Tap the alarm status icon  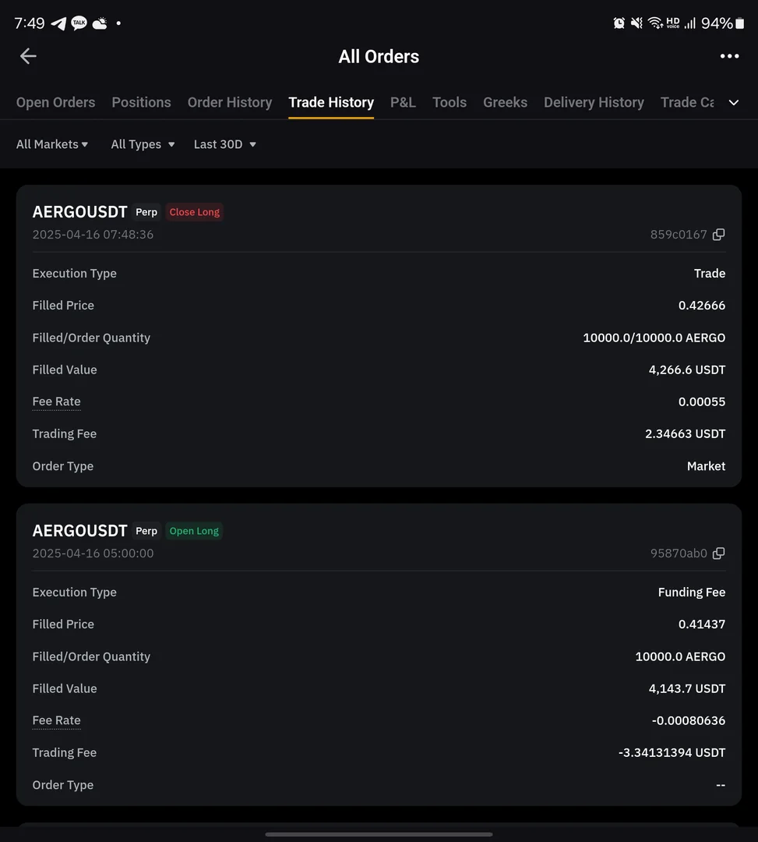click(619, 23)
